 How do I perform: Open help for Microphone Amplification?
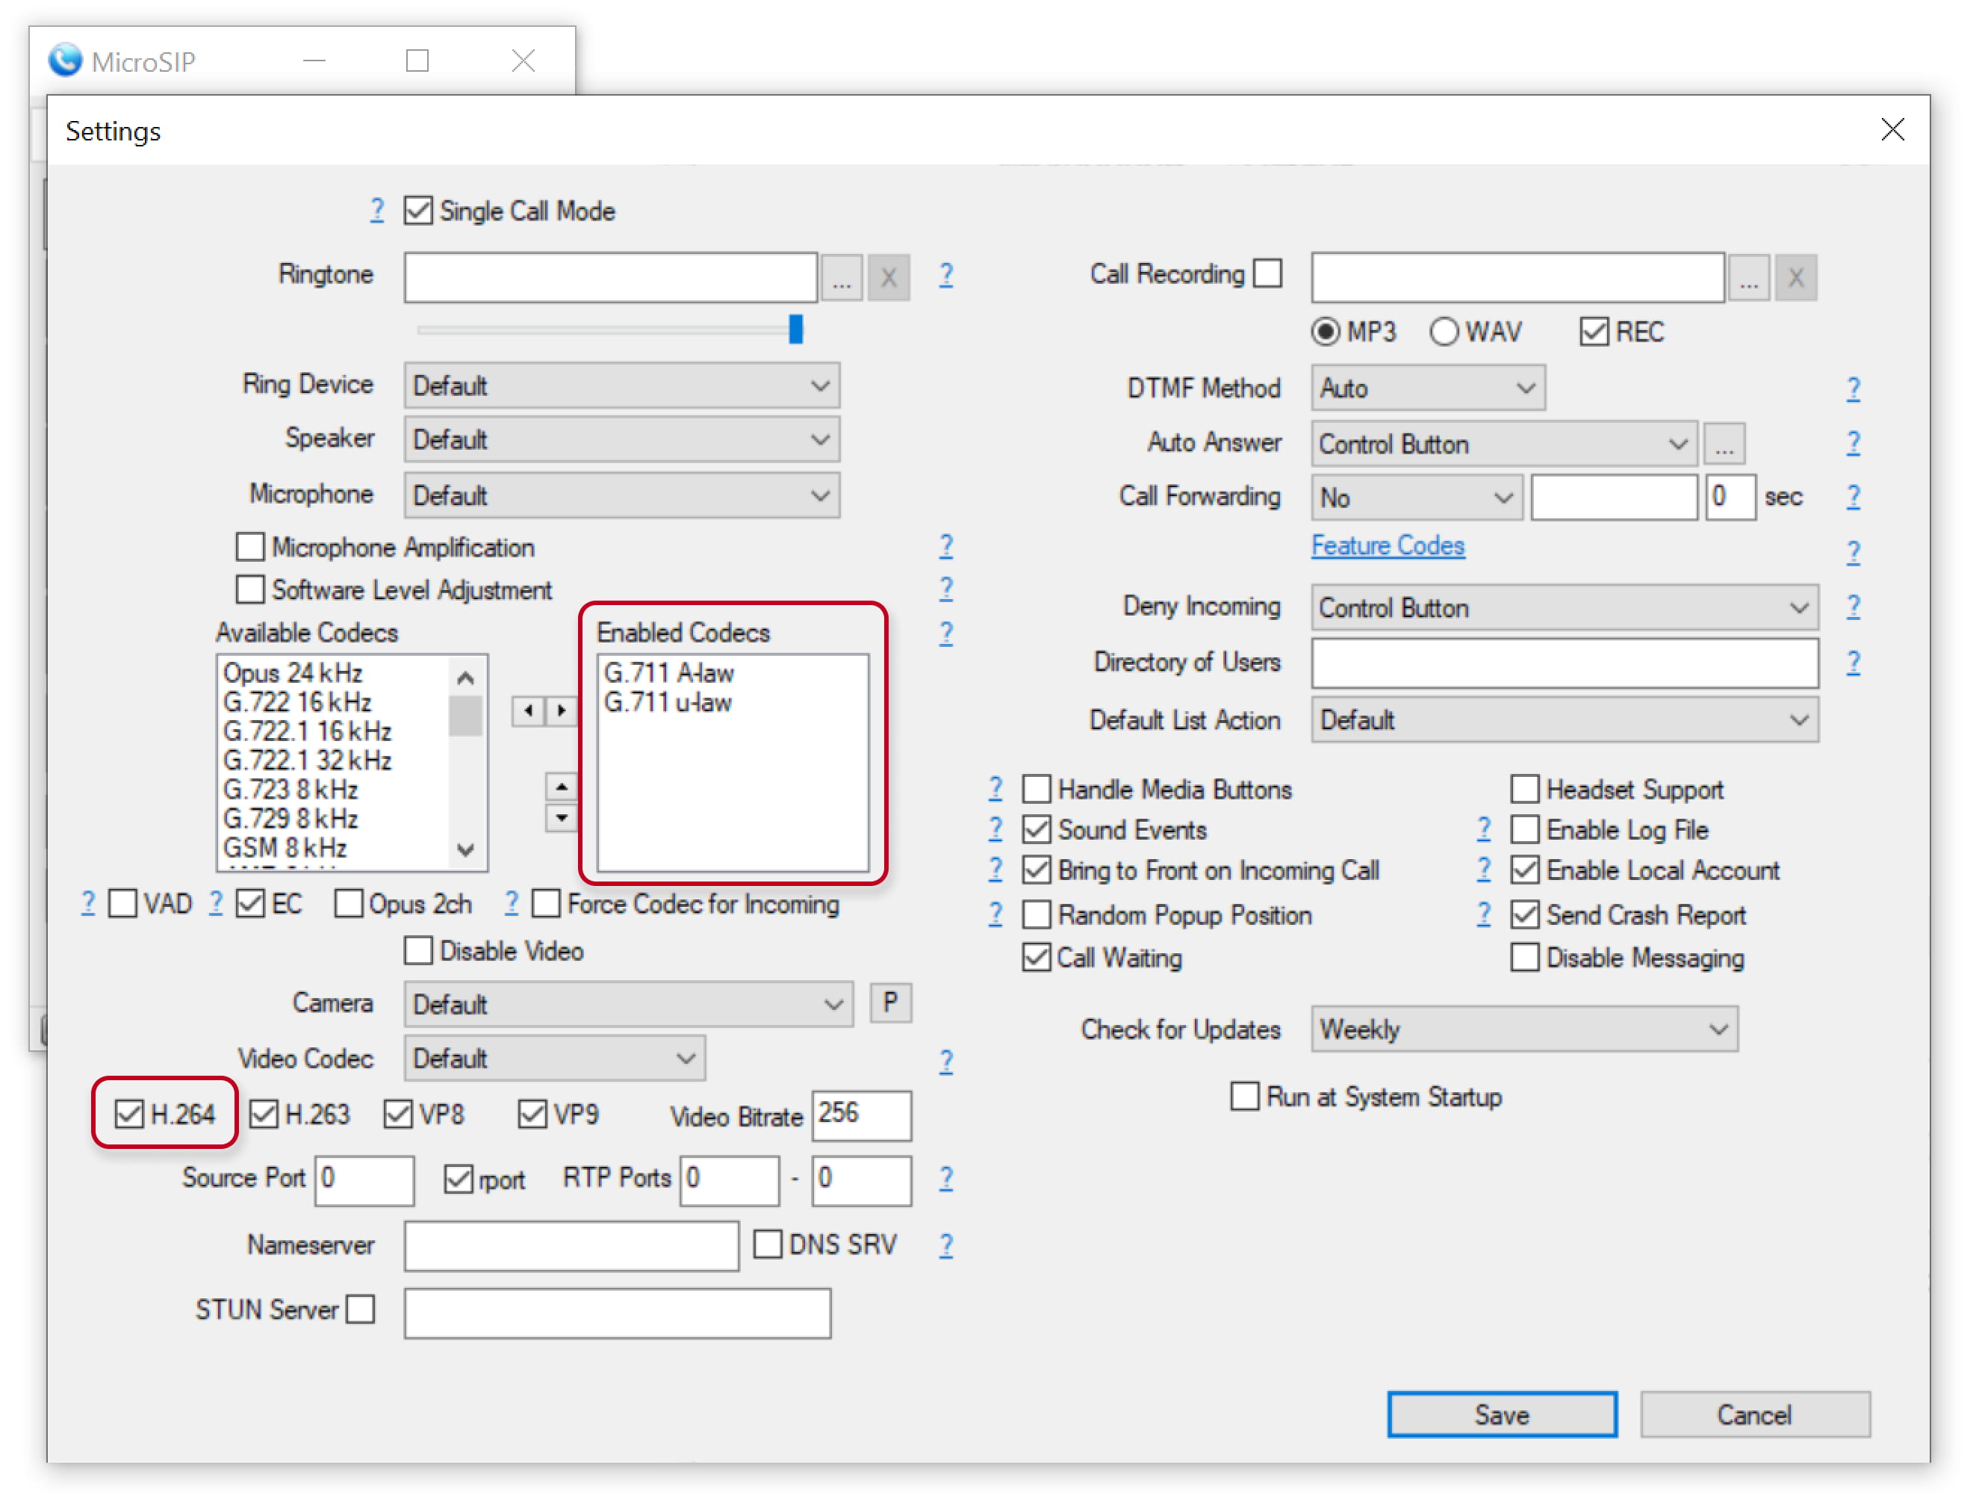pos(945,545)
